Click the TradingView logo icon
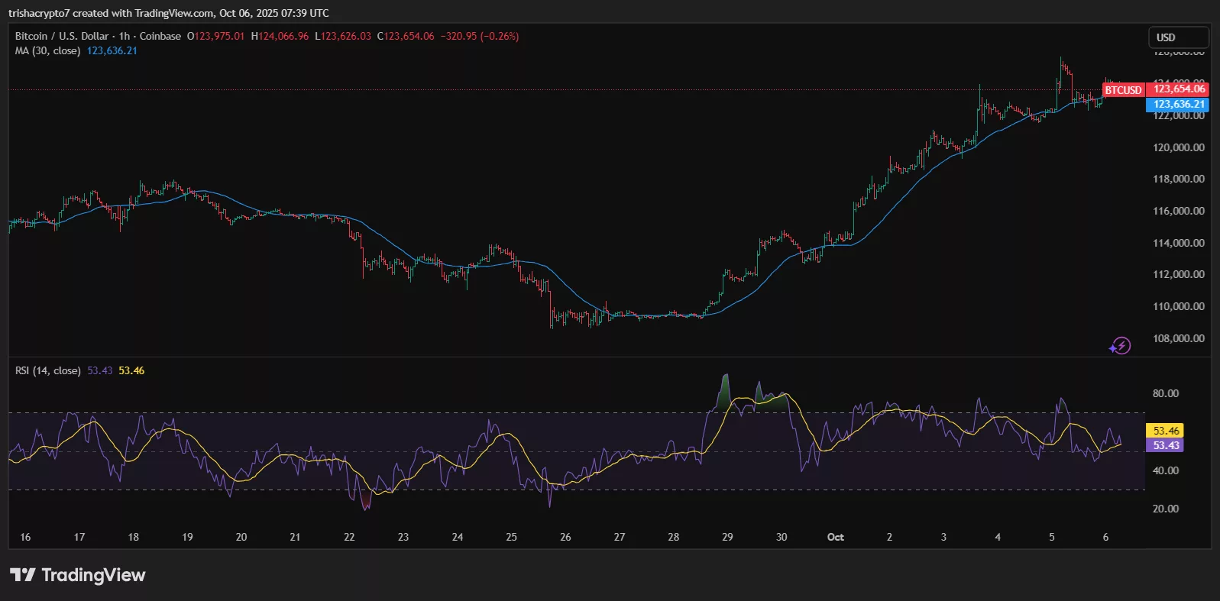 coord(22,575)
